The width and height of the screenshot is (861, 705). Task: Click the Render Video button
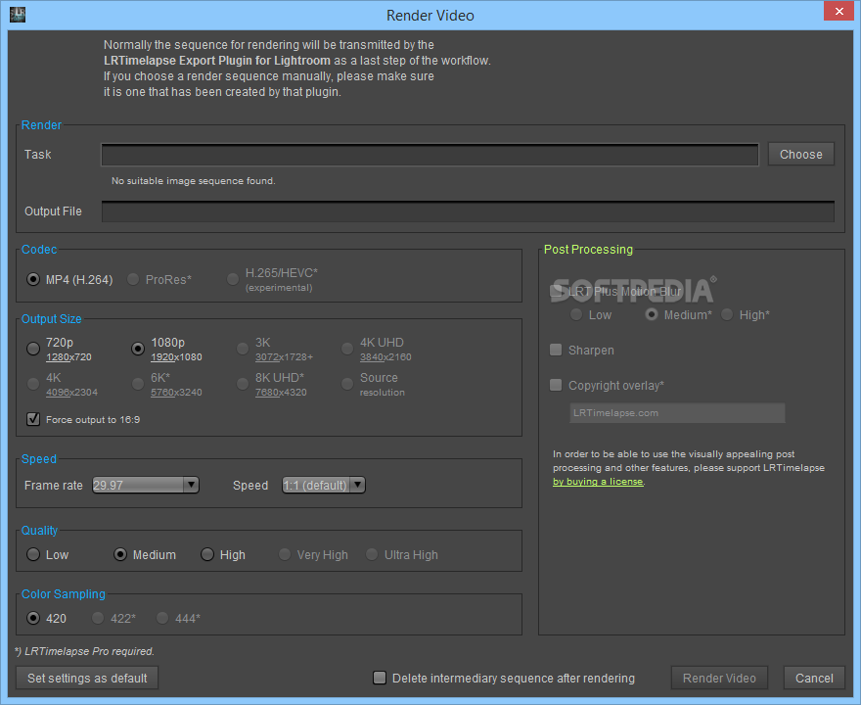click(719, 679)
